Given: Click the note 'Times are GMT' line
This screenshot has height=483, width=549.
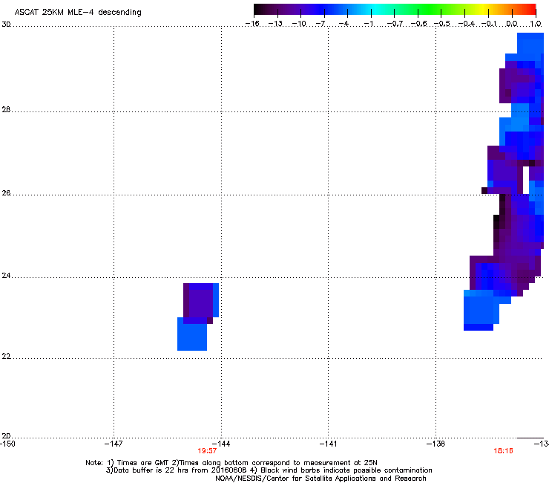Looking at the screenshot, I should 231,463.
